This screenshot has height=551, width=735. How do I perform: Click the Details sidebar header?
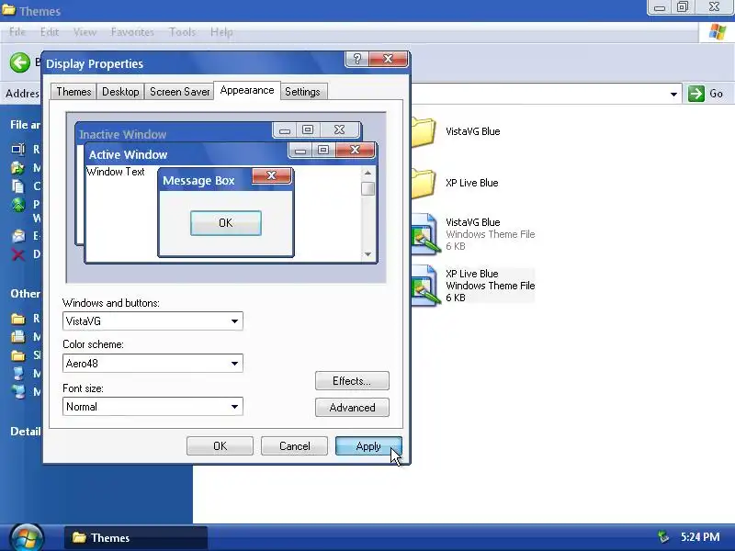[26, 431]
